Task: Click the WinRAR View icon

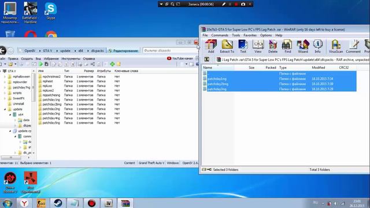Action: pos(258,46)
